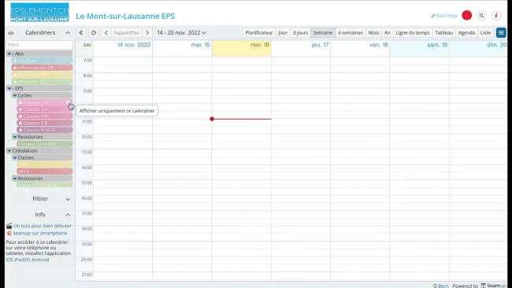Open 'Un tuto pour bien débuter' link
Image resolution: width=512 pixels, height=288 pixels.
(43, 226)
